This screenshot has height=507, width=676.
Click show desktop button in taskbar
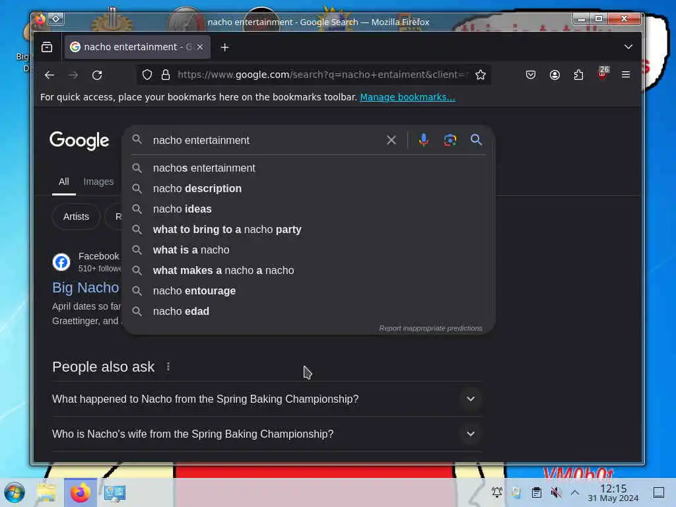(x=659, y=492)
